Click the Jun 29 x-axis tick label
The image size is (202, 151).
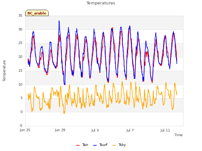[x=60, y=130]
